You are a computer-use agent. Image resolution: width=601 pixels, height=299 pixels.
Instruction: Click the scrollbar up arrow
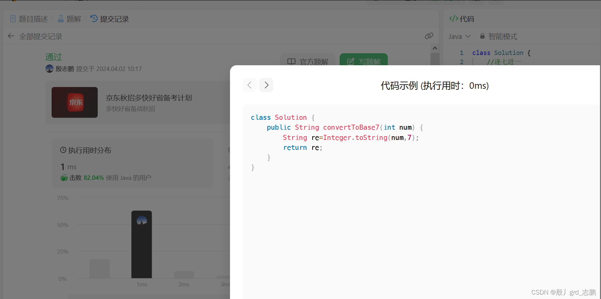[435, 48]
